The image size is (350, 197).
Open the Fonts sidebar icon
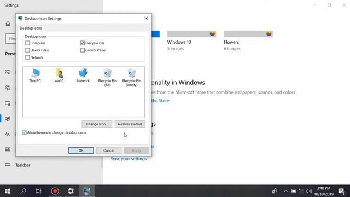pyautogui.click(x=8, y=134)
